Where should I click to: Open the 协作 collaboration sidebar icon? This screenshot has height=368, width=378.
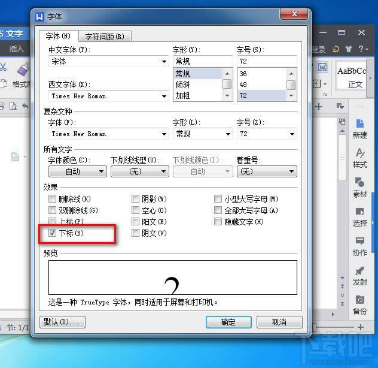coord(360,245)
